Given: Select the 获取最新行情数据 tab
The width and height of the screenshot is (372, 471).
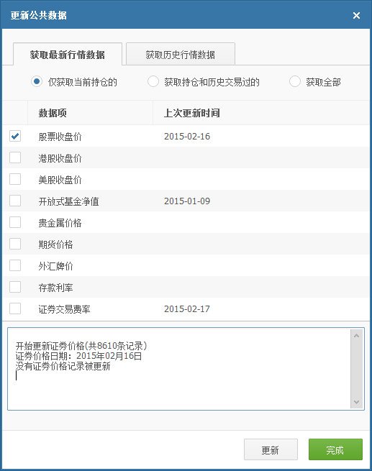Looking at the screenshot, I should [x=68, y=54].
